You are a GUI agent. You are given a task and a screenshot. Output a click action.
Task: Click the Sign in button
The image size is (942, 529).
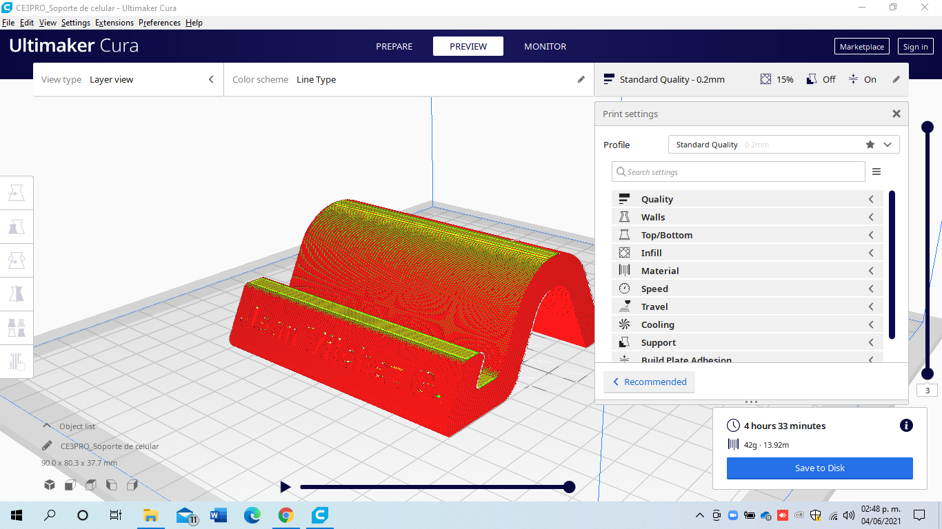tap(916, 47)
